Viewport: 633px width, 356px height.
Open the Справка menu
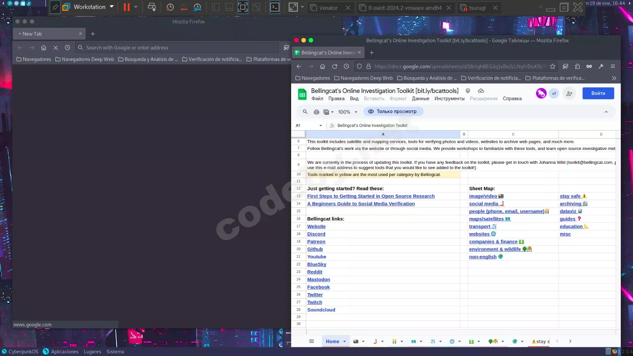512,99
